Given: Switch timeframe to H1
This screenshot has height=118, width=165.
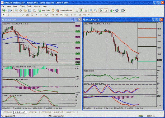Looking at the screenshot, I should click(71, 15).
